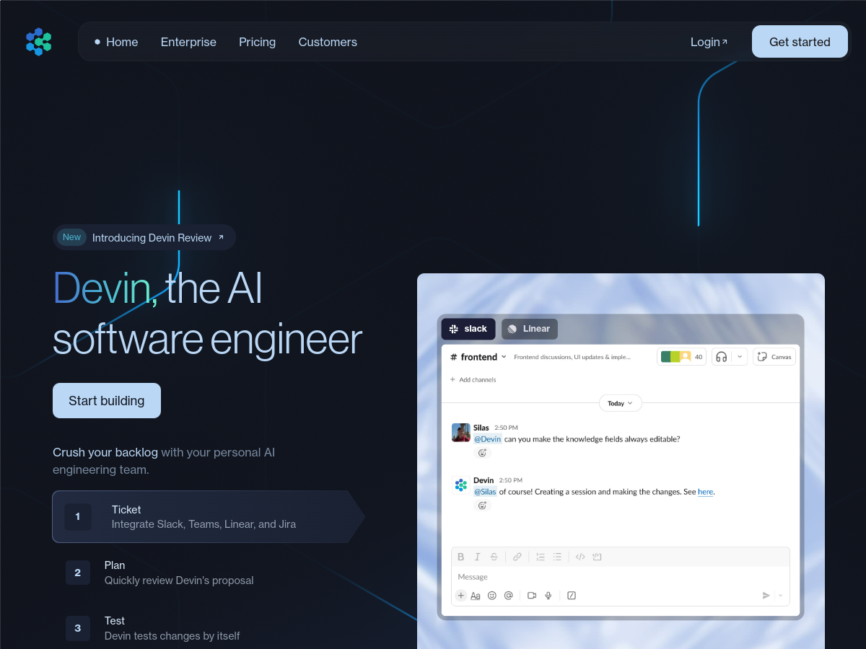
Task: Open Pricing page from nav
Action: [x=258, y=42]
